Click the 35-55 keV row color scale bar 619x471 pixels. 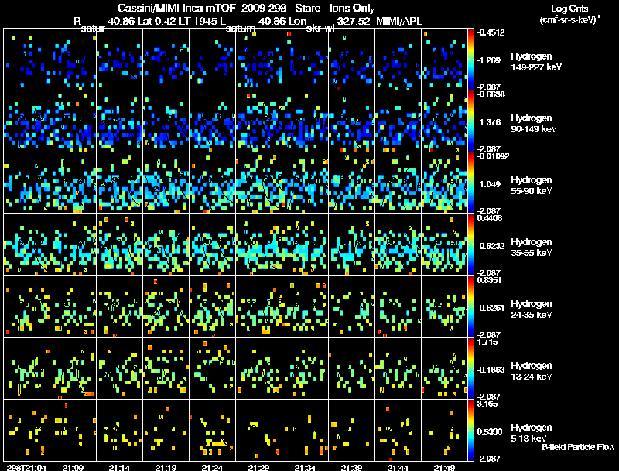(x=470, y=244)
